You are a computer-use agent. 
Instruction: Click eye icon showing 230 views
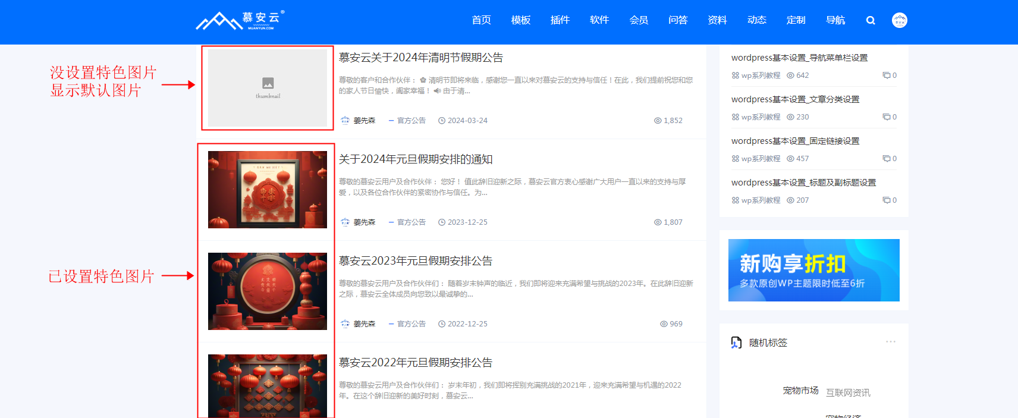pyautogui.click(x=790, y=117)
